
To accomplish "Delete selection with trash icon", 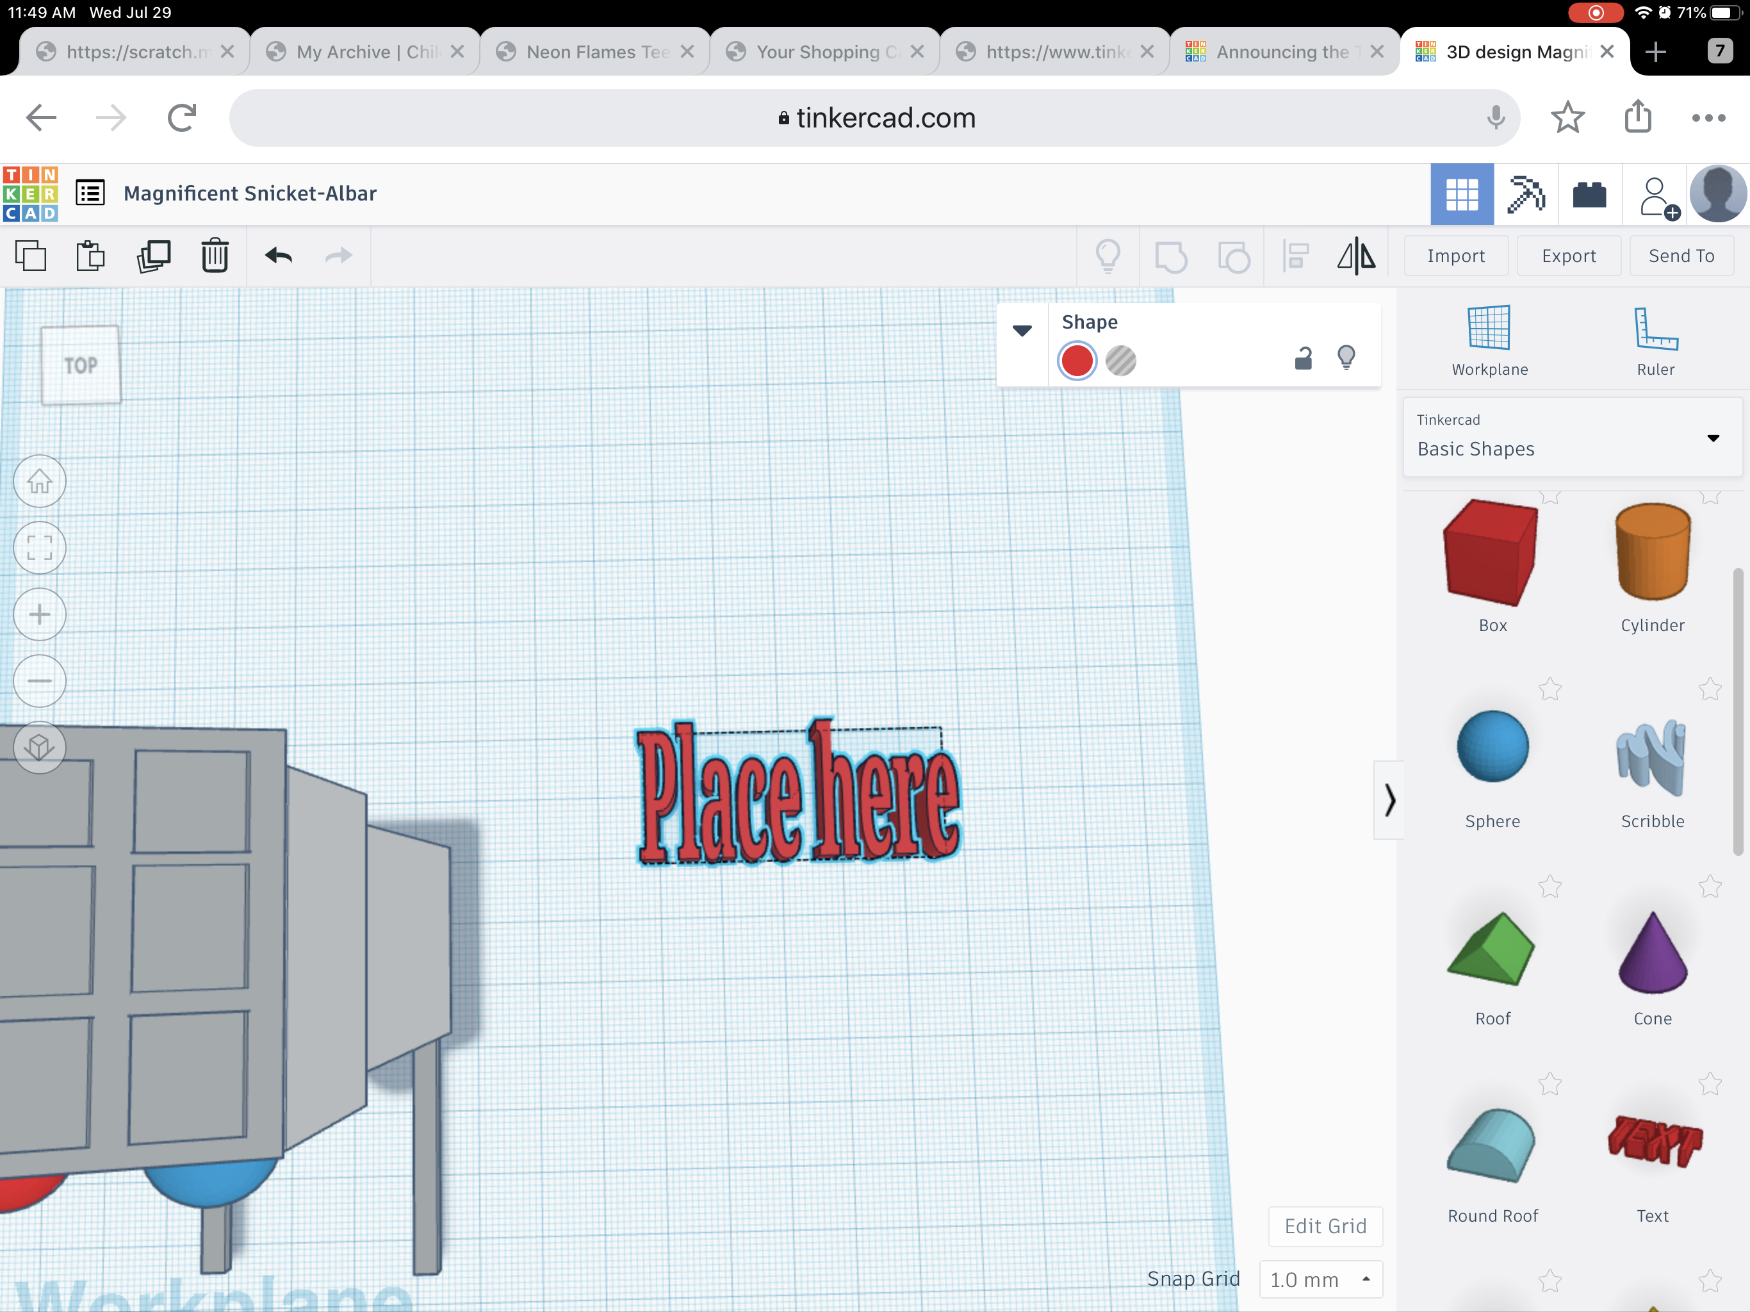I will [x=215, y=256].
